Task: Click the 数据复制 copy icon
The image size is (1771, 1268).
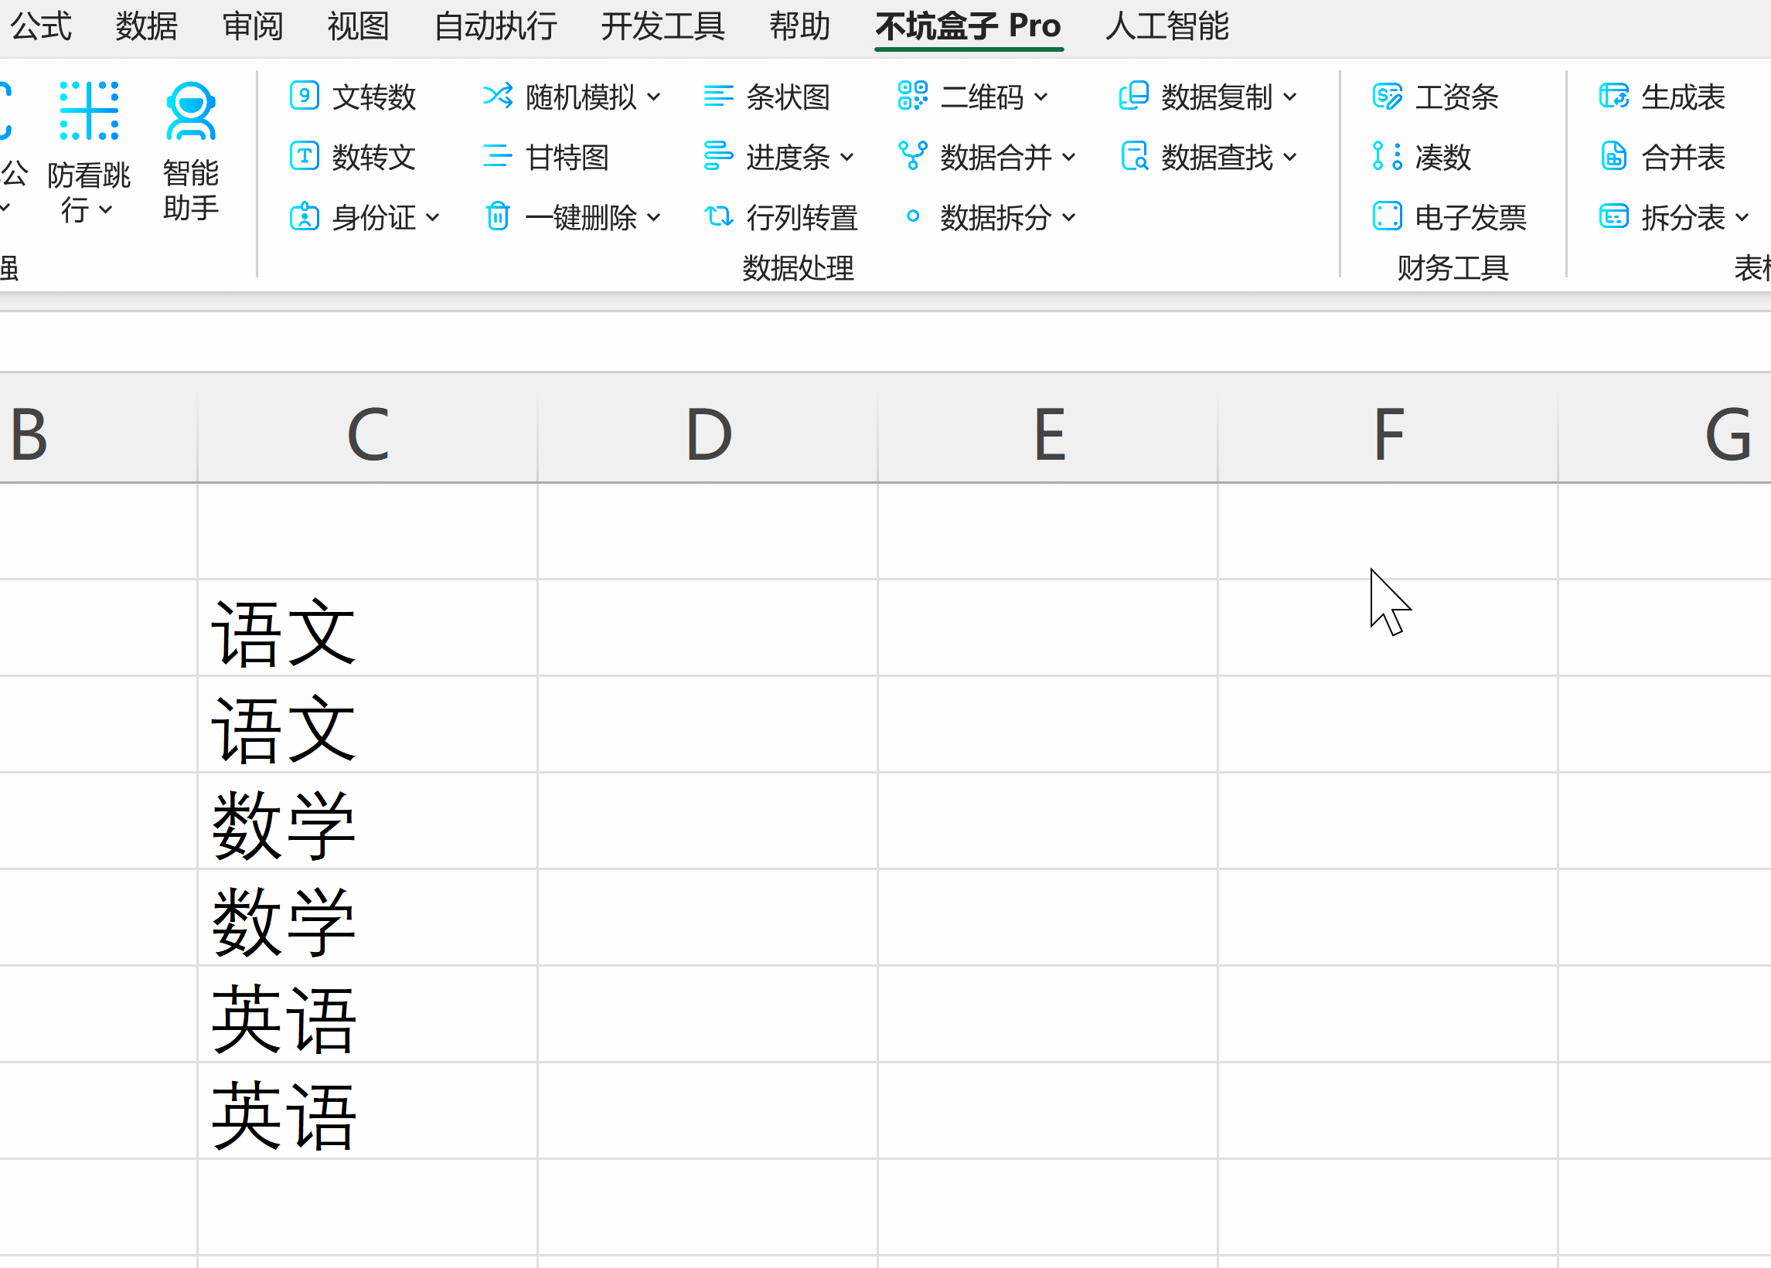Action: click(x=1133, y=96)
